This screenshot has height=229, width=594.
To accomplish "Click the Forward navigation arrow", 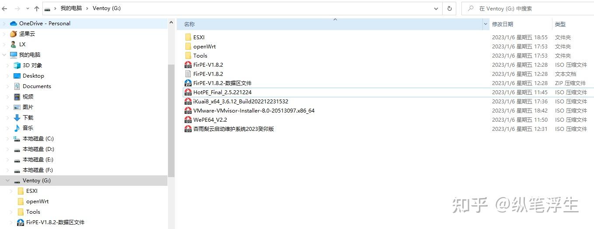I will [17, 8].
